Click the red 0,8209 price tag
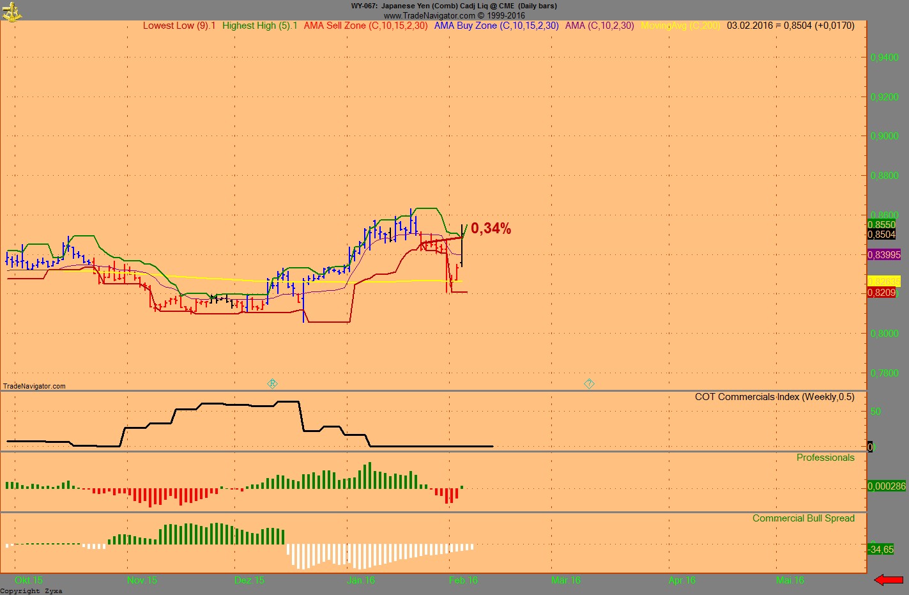The width and height of the screenshot is (909, 595). tap(881, 291)
